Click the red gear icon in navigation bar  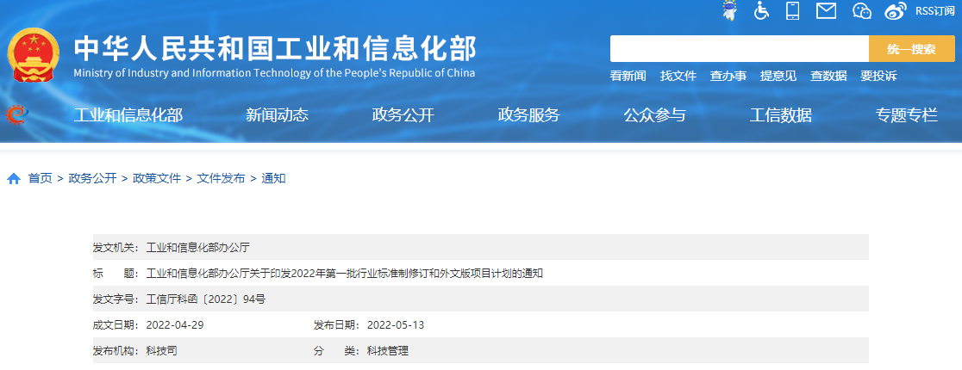pos(16,114)
